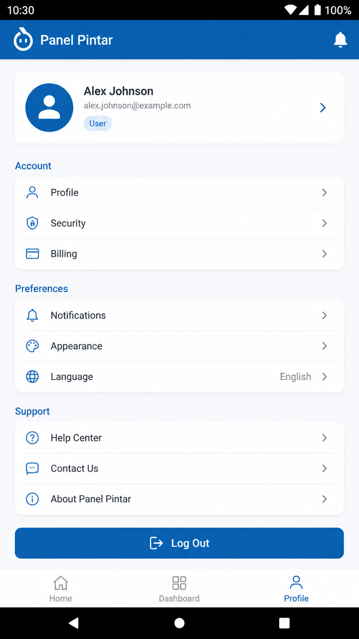Tap the palette icon beside Appearance
Viewport: 359px width, 639px height.
click(32, 346)
